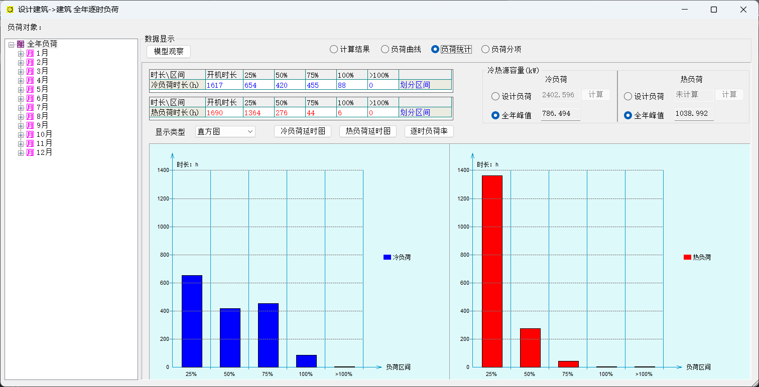Choose 设计负荷 radio under 冷负荷
The width and height of the screenshot is (759, 387).
[495, 96]
